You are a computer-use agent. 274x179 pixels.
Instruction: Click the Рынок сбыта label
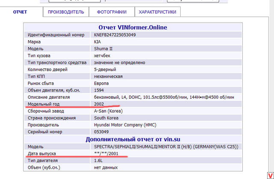(x=41, y=83)
